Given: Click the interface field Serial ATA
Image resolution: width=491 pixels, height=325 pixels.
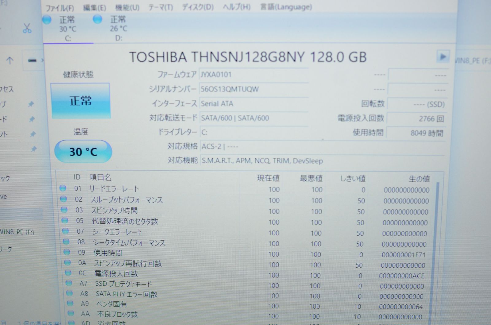Looking at the screenshot, I should tap(253, 104).
